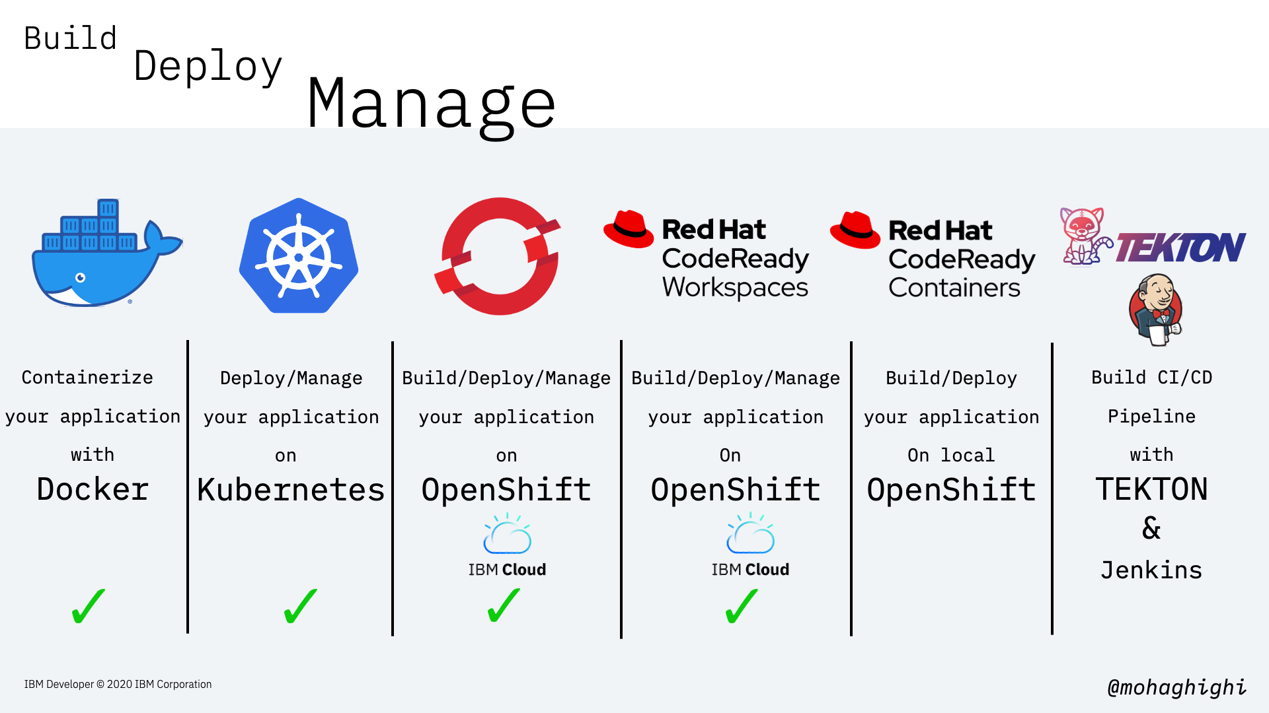Click 'OpenShift' heading in the On local column
The height and width of the screenshot is (713, 1269).
click(x=951, y=491)
